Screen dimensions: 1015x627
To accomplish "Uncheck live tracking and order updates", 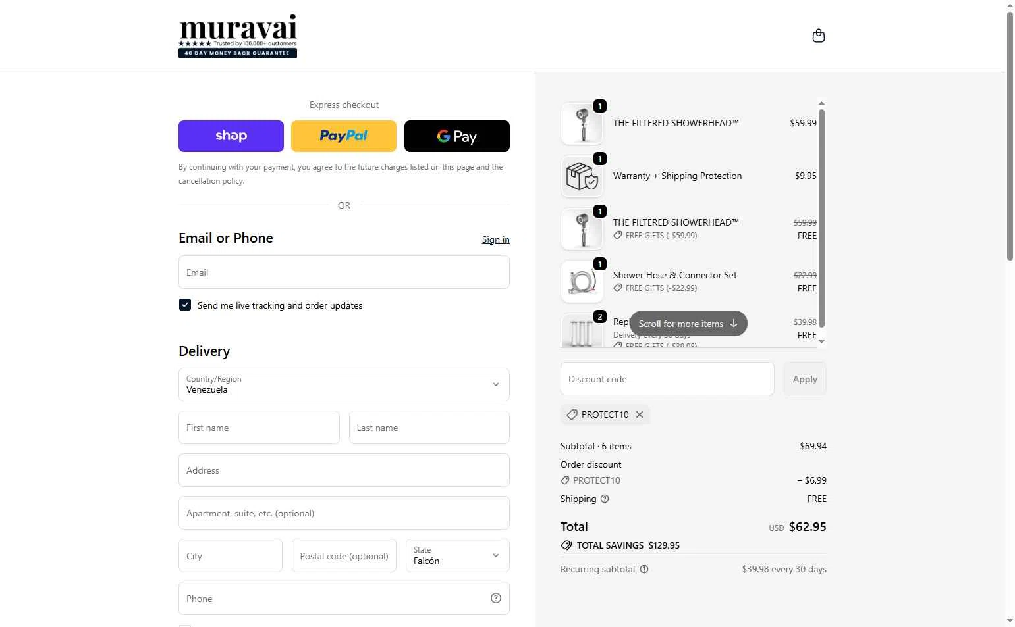I will 185,305.
